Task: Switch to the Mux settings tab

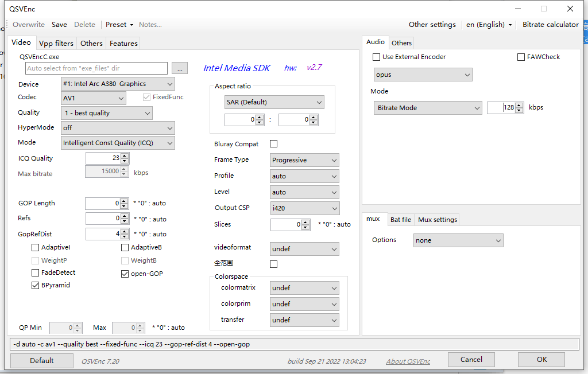Action: click(439, 219)
